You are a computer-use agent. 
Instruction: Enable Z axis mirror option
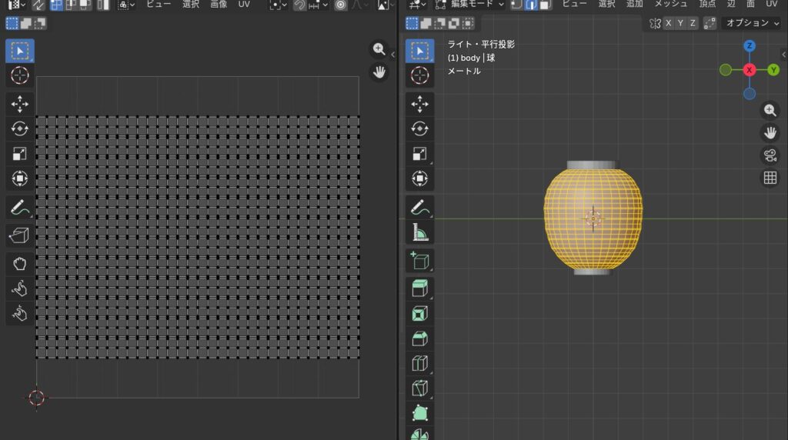click(693, 23)
